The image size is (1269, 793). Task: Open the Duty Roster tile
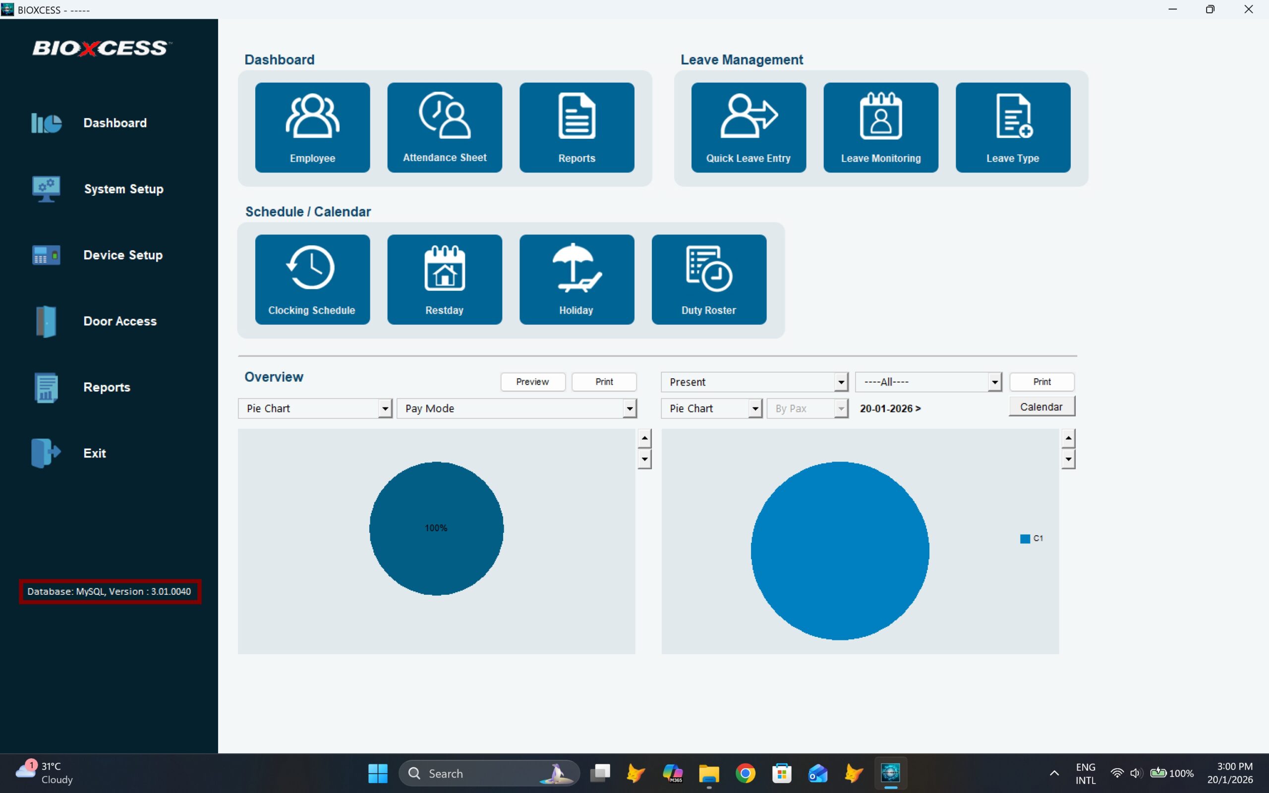click(x=708, y=279)
